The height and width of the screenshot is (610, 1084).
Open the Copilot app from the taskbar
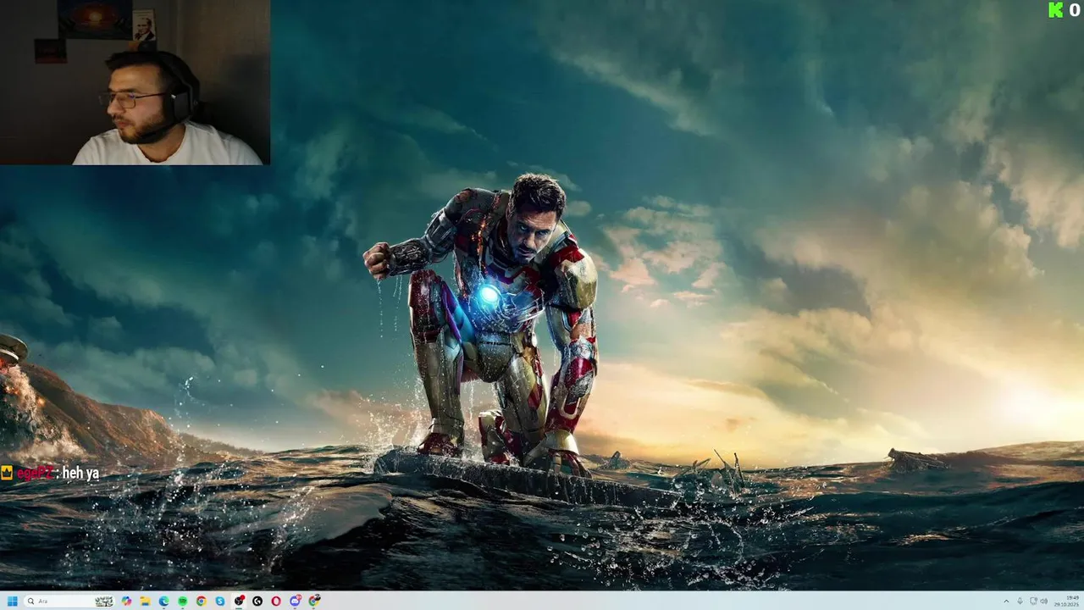(126, 602)
